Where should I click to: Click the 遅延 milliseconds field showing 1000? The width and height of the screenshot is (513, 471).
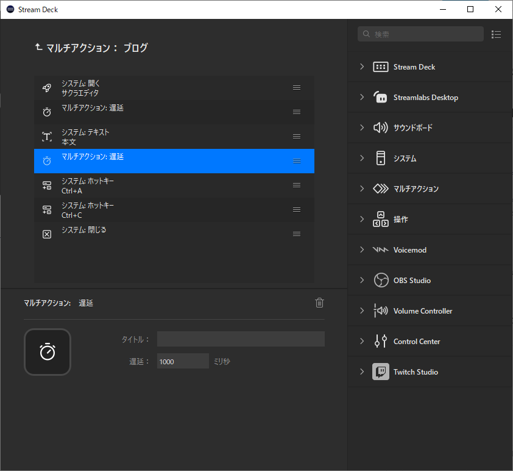click(x=183, y=361)
